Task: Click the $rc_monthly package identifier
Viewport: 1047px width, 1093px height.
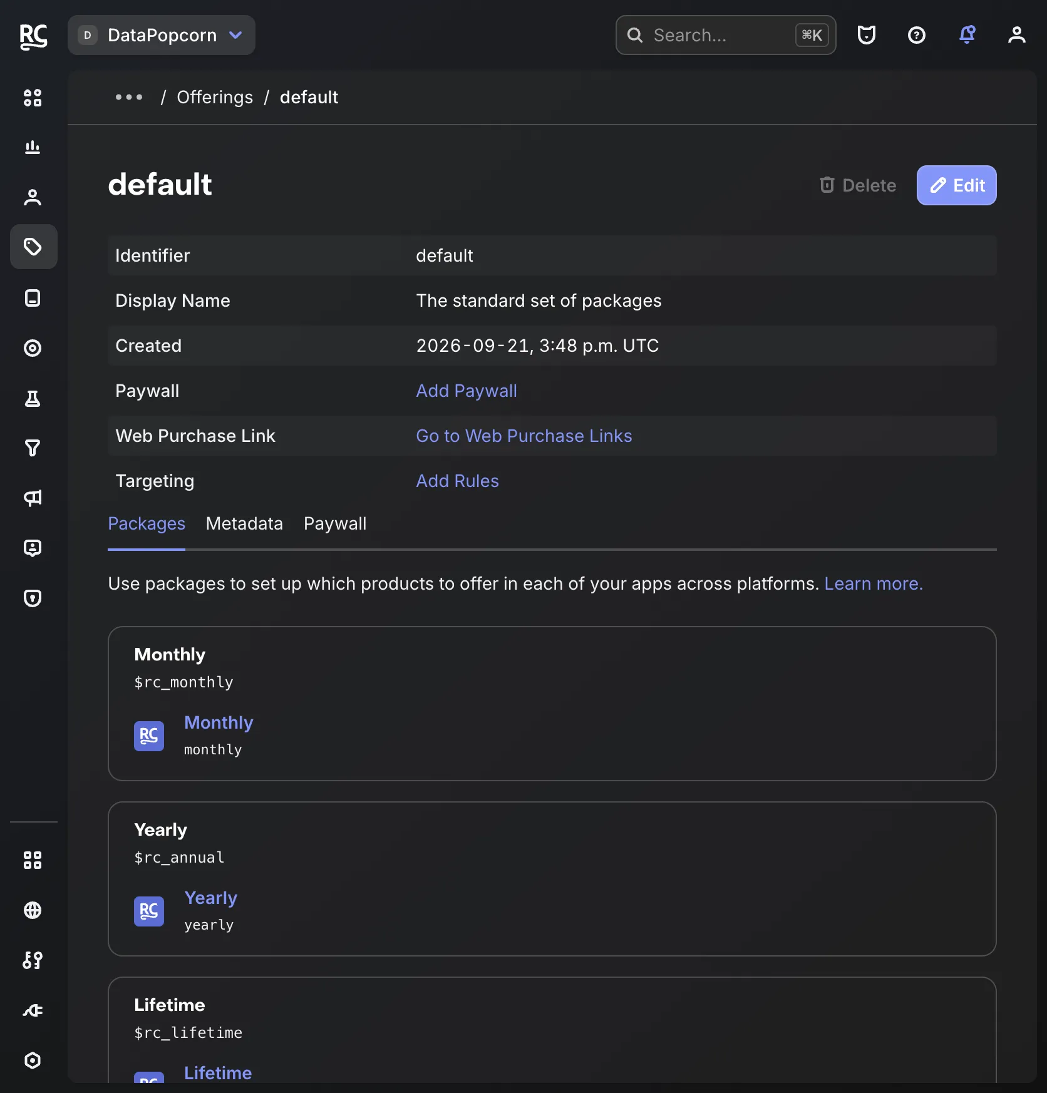Action: click(183, 682)
